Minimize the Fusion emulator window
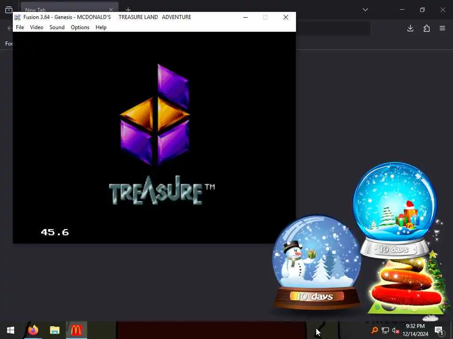This screenshot has width=453, height=339. 246,17
